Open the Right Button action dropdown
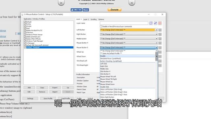Viewport: 211px width, 119px height. [129, 34]
